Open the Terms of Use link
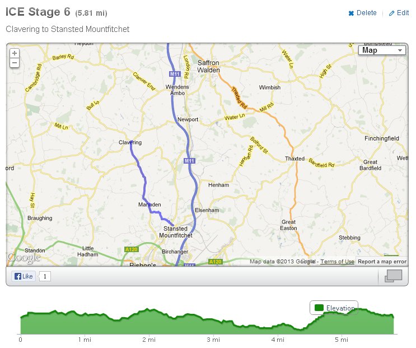 337,262
